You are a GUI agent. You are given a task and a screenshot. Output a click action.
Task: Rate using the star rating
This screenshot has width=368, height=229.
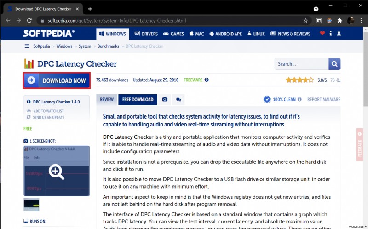click(300, 80)
